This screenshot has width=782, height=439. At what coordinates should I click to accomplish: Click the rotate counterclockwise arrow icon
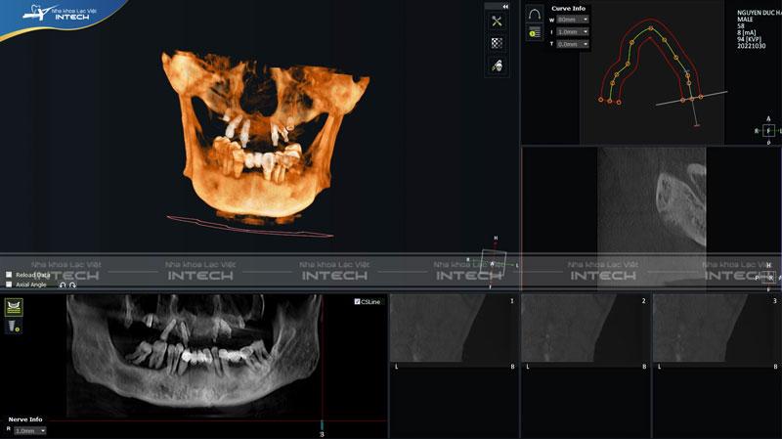click(63, 285)
